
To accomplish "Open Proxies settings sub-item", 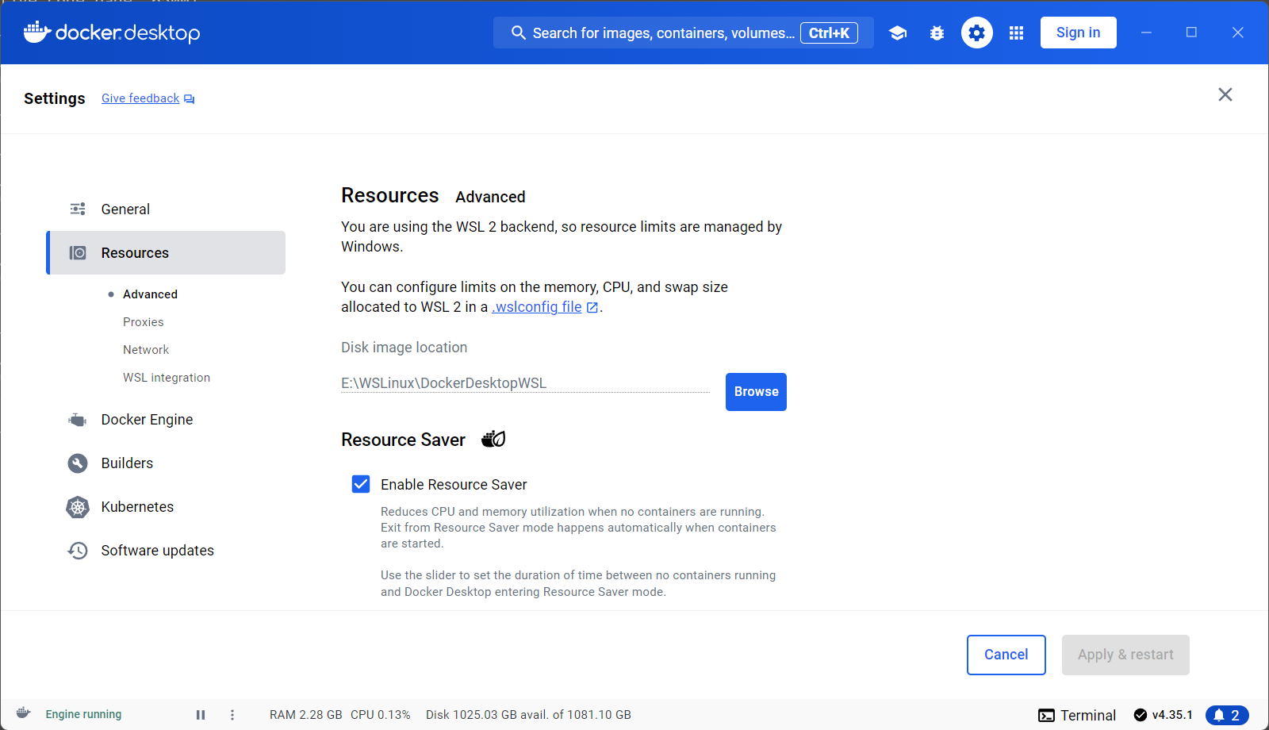I will click(x=144, y=322).
